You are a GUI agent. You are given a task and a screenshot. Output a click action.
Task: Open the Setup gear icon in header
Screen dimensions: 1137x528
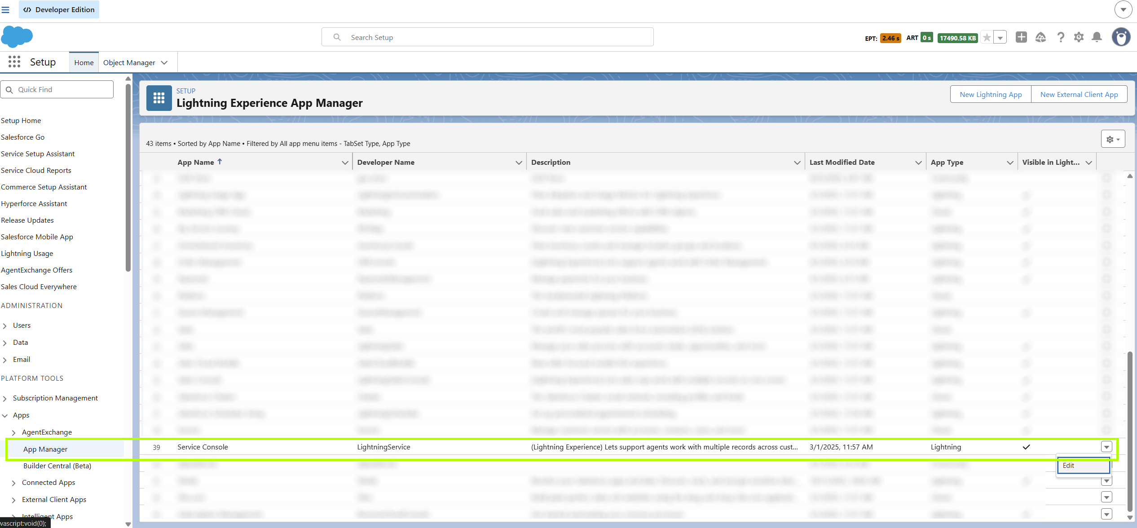tap(1079, 37)
